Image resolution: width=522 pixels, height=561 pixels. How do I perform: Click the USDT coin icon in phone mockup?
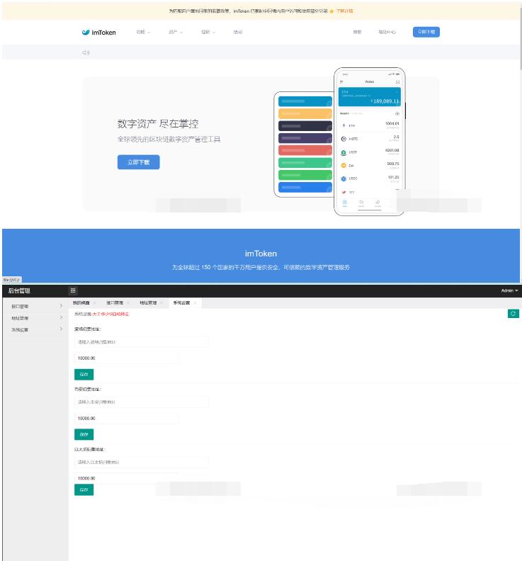point(344,152)
